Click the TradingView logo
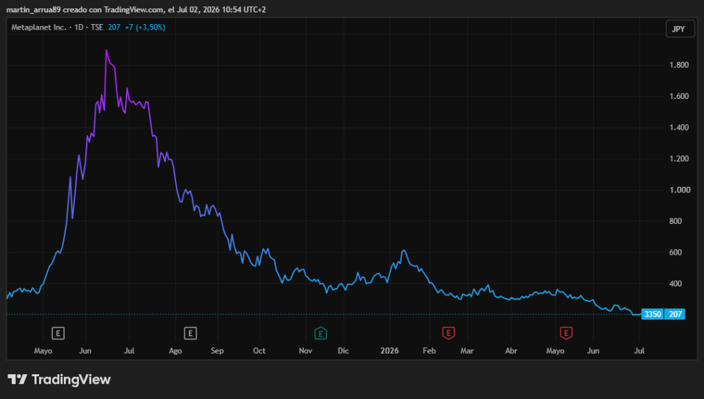This screenshot has width=704, height=399. [x=59, y=379]
